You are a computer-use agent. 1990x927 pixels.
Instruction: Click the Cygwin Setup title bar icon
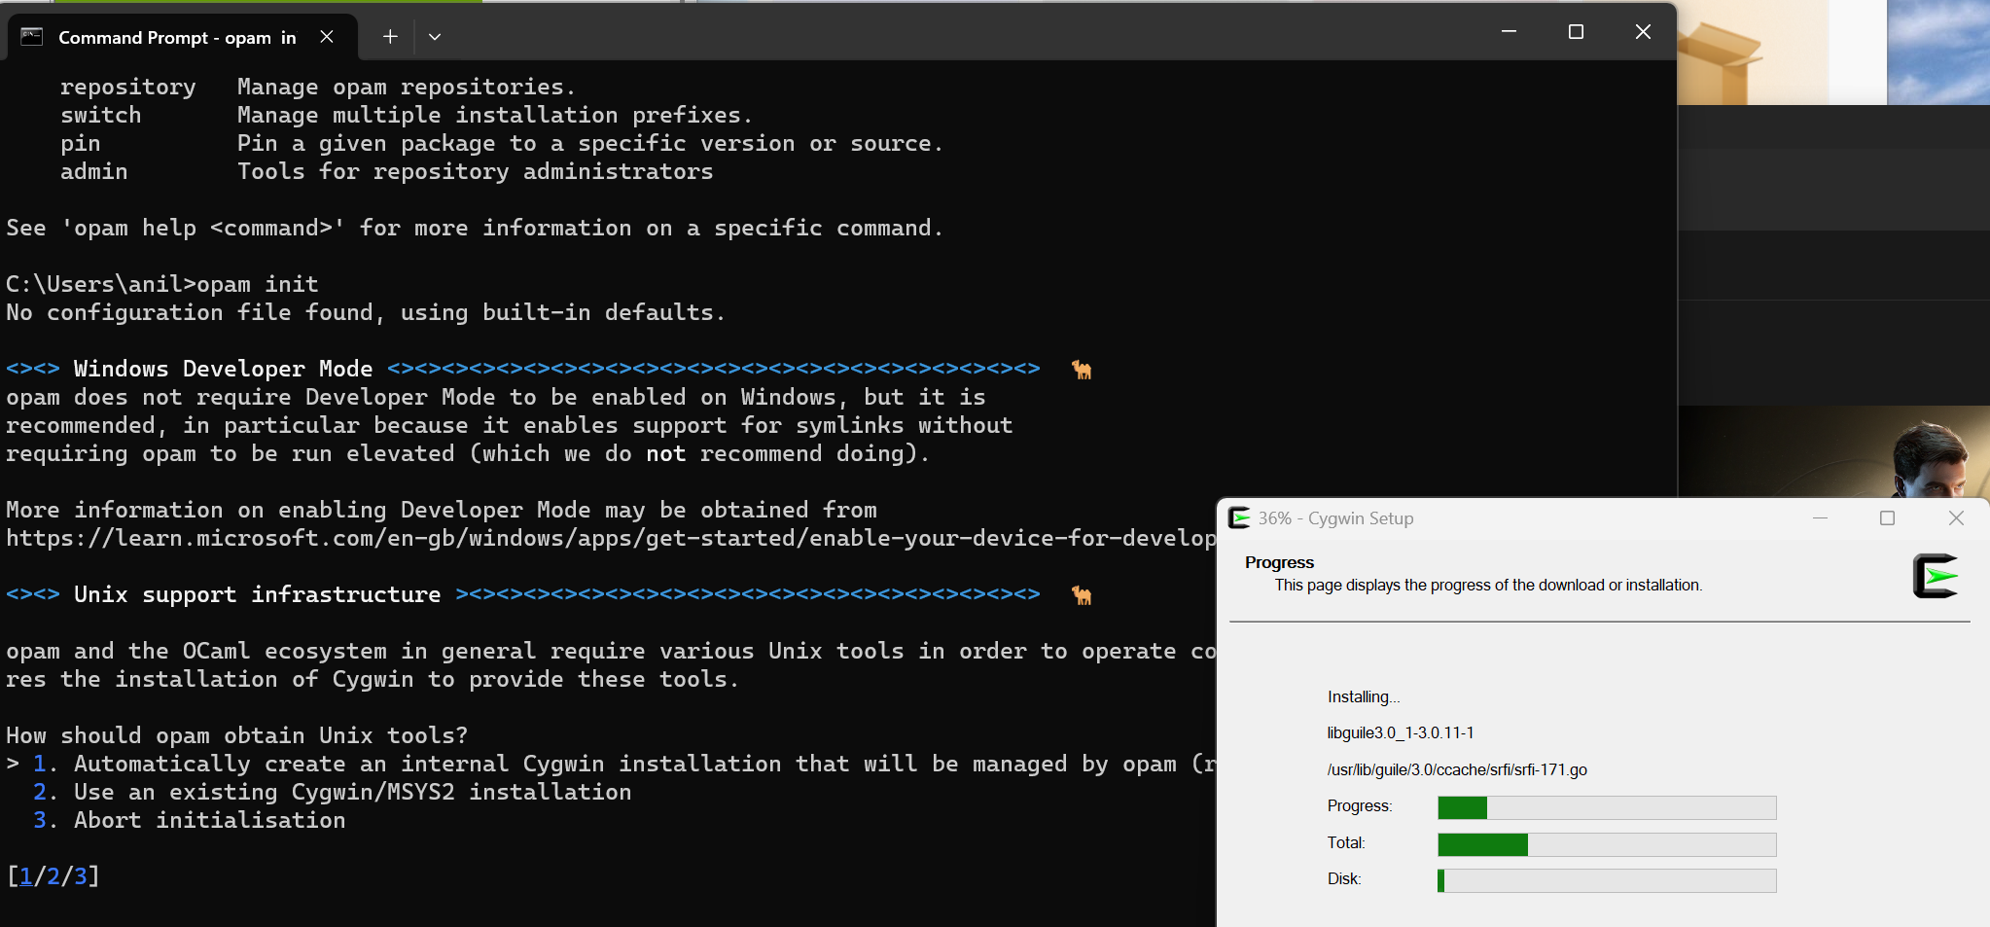tap(1239, 518)
